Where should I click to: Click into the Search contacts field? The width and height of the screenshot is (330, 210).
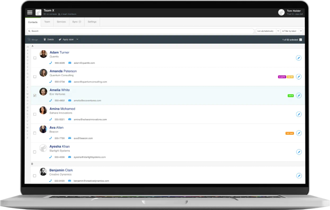[140, 31]
